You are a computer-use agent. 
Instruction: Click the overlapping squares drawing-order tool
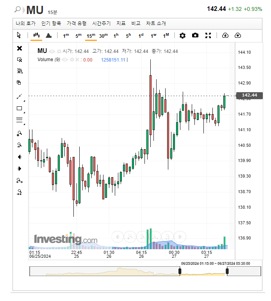coord(19,83)
